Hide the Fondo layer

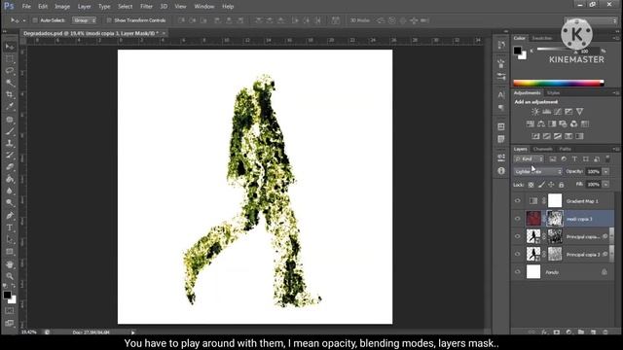[x=517, y=272]
